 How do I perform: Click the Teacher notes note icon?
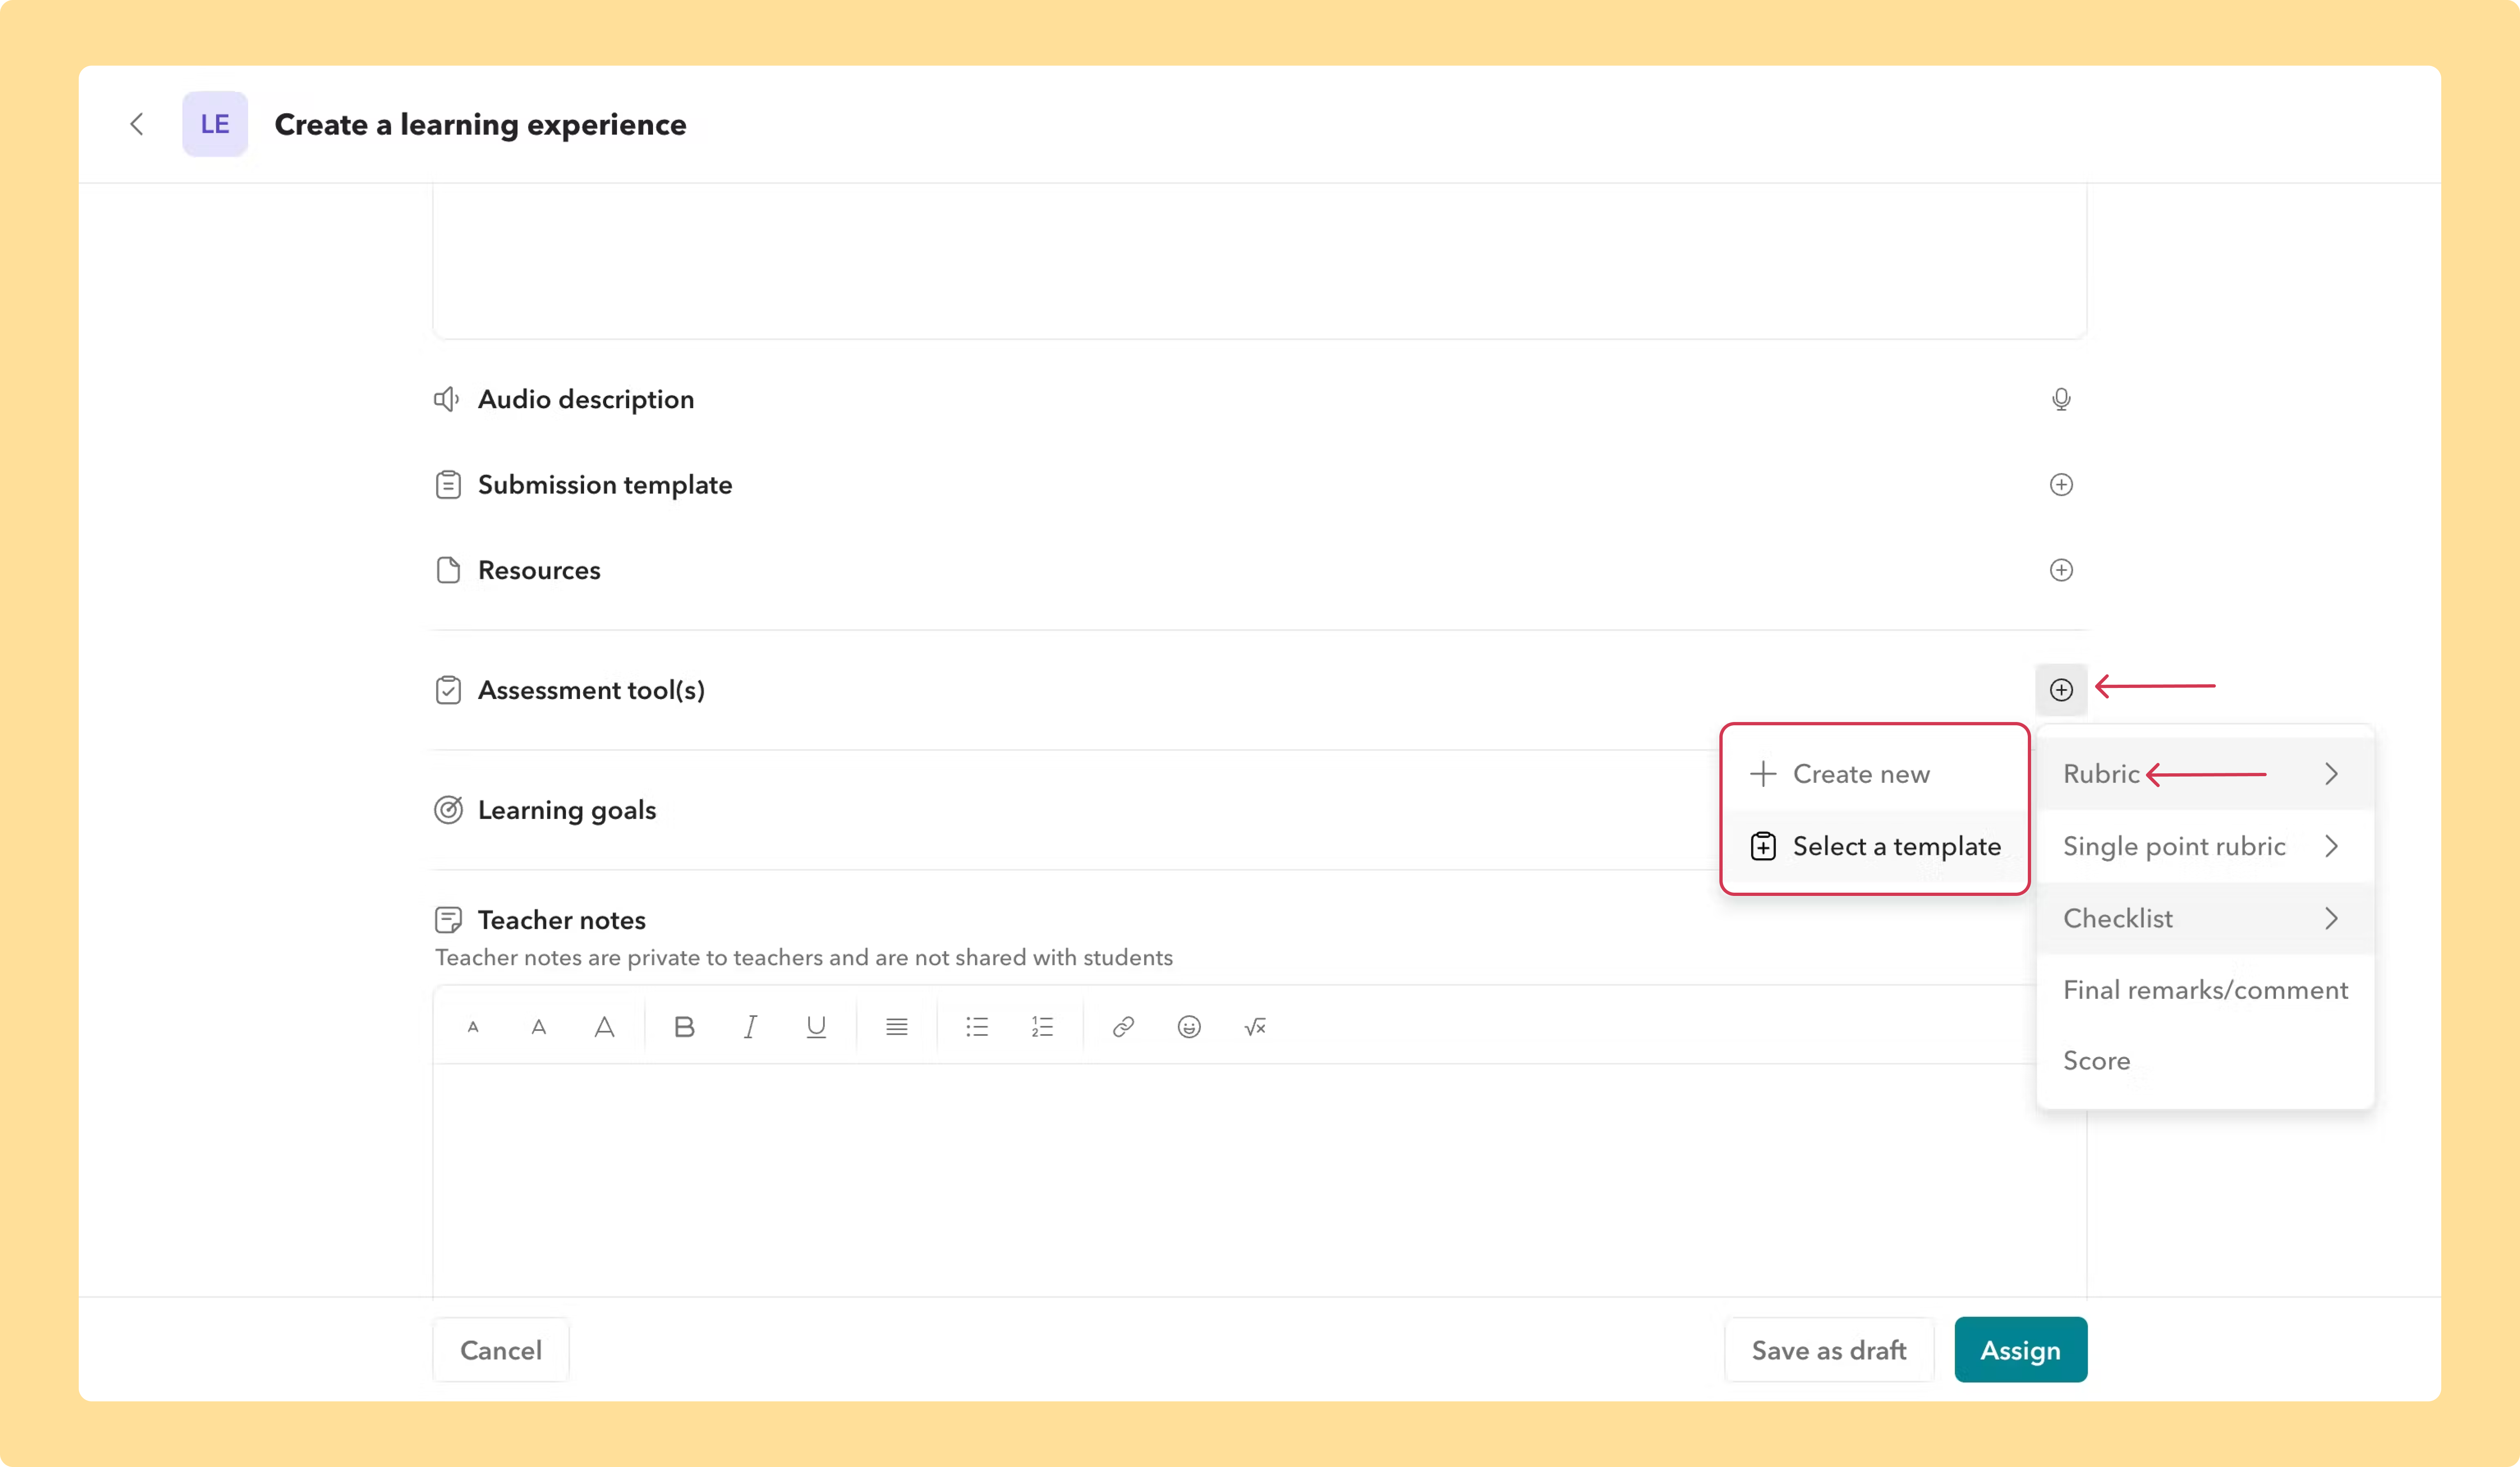tap(448, 920)
